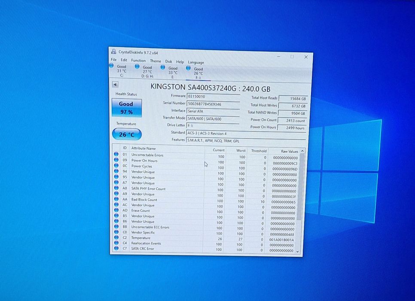Click status icon of Power Cycles row
This screenshot has width=415, height=301.
coord(116,166)
